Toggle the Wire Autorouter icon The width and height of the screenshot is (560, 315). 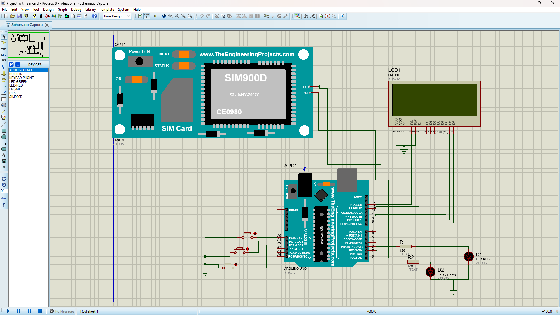(x=297, y=16)
